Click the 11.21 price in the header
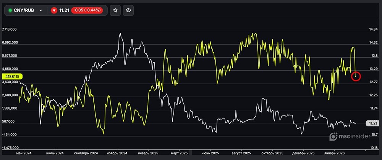Screen dimensions: 382x160 64,10
